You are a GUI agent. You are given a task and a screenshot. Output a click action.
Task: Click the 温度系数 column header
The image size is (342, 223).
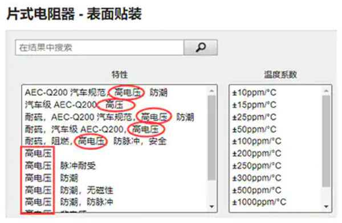pyautogui.click(x=280, y=75)
